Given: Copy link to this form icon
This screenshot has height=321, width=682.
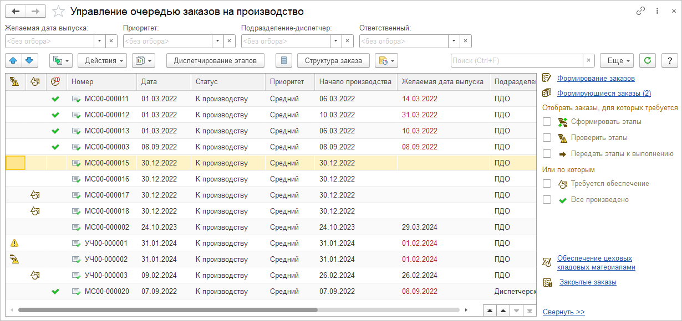Looking at the screenshot, I should pos(641,11).
